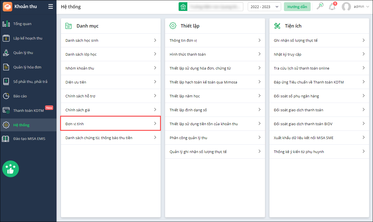Expand the Nhật ký truy cập chevron
Viewport: 373px width, 222px height.
(x=364, y=54)
